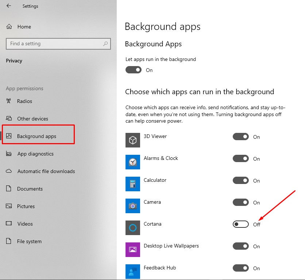Enable Cortana background toggle
Image resolution: width=305 pixels, height=280 pixels.
(241, 224)
